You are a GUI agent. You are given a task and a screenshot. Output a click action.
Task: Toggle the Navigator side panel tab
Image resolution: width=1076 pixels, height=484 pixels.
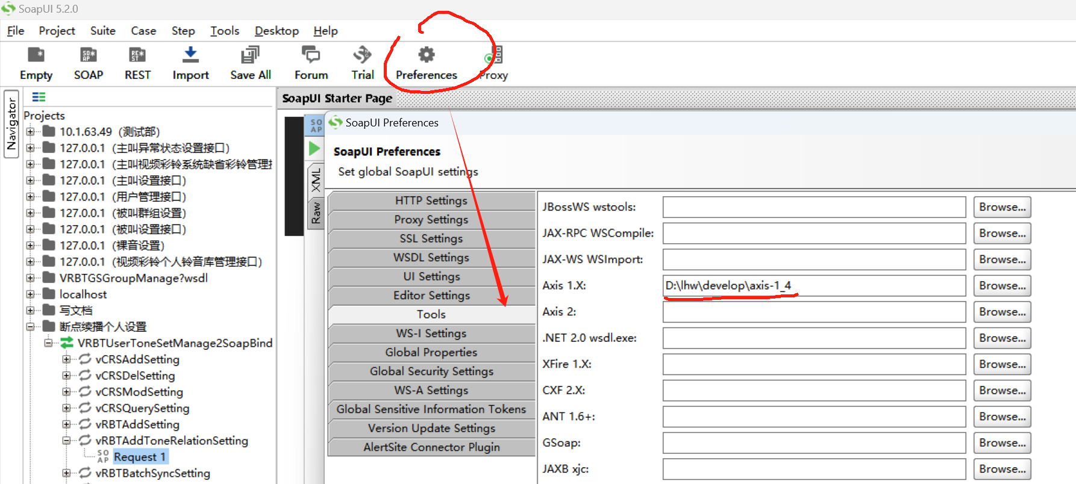(x=11, y=124)
